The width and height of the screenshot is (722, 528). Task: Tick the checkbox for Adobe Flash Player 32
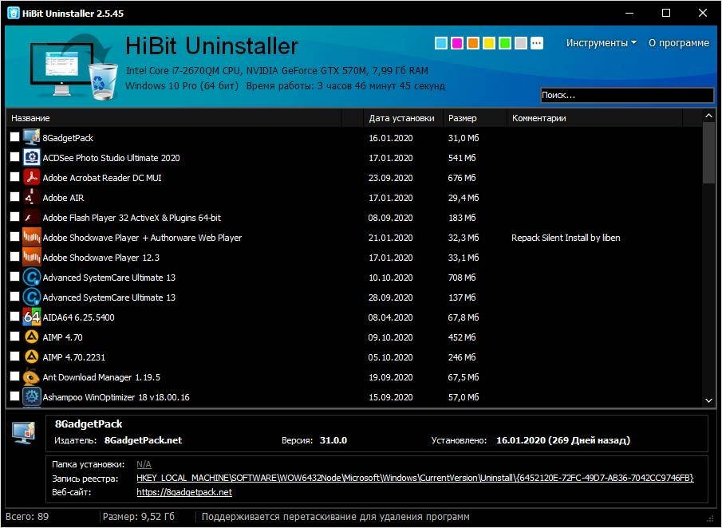coord(14,216)
